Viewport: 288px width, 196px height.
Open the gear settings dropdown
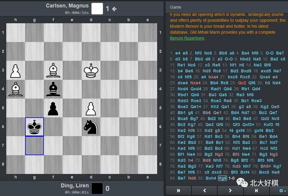point(282,191)
